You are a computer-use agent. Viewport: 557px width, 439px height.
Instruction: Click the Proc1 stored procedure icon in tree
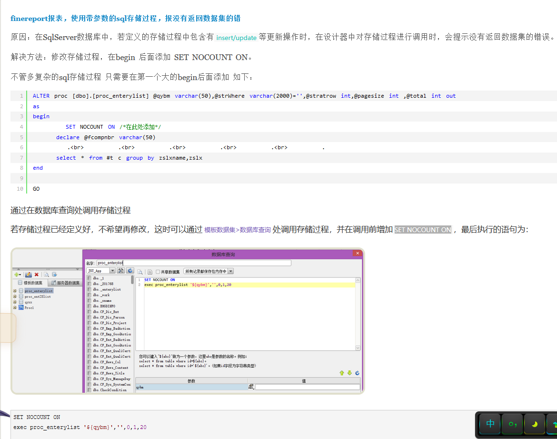click(x=21, y=307)
